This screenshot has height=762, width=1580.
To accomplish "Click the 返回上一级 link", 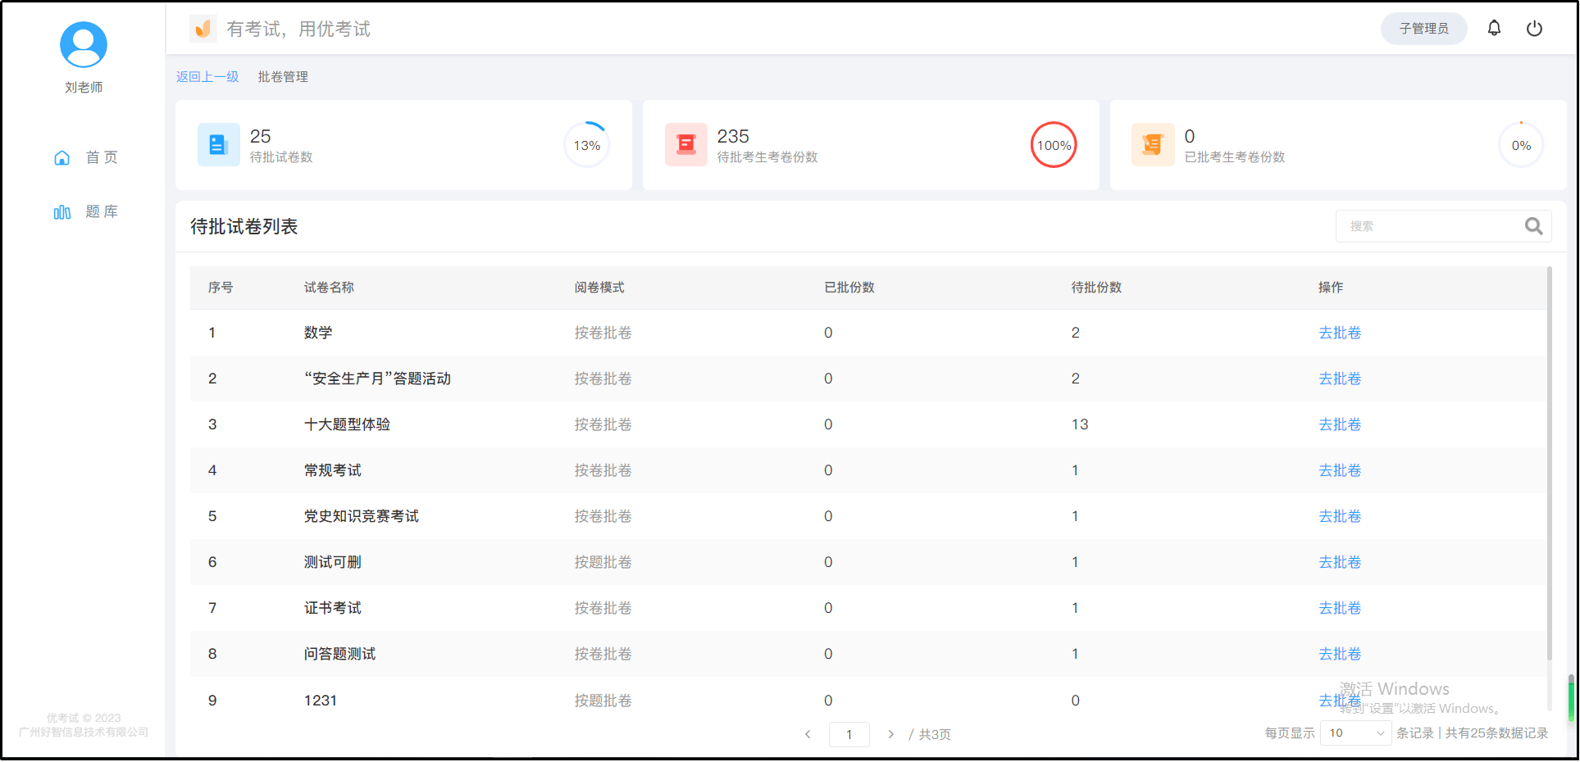I will click(x=207, y=76).
